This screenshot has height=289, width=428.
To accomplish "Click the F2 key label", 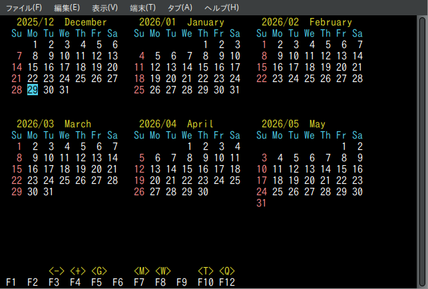I will coord(33,282).
